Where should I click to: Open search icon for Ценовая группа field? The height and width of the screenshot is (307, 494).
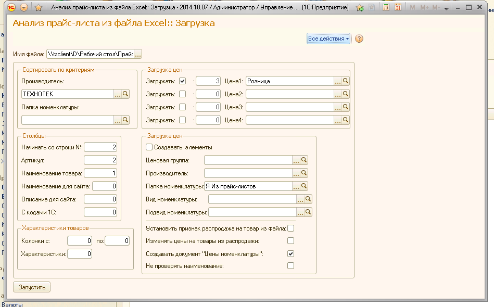click(x=304, y=160)
